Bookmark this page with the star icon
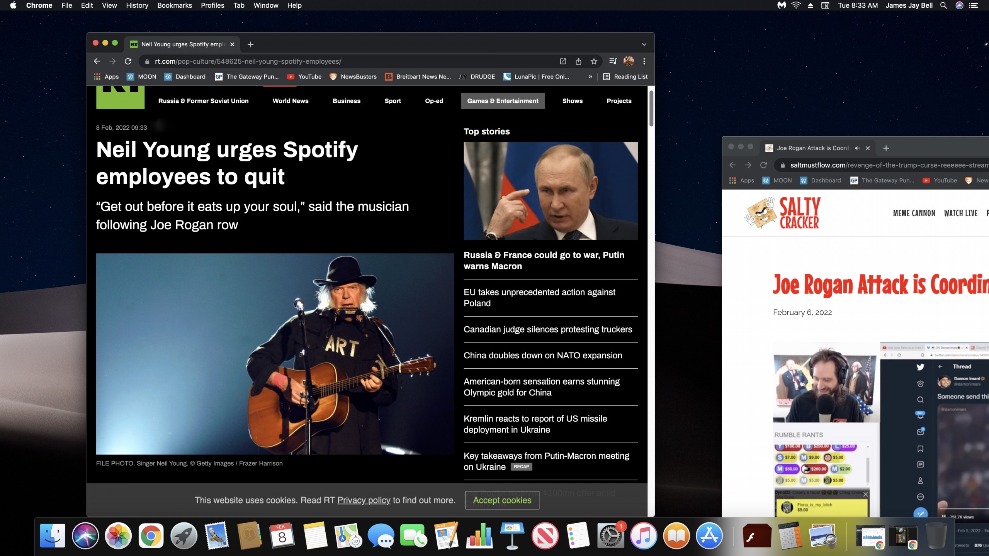The image size is (989, 556). 594,61
